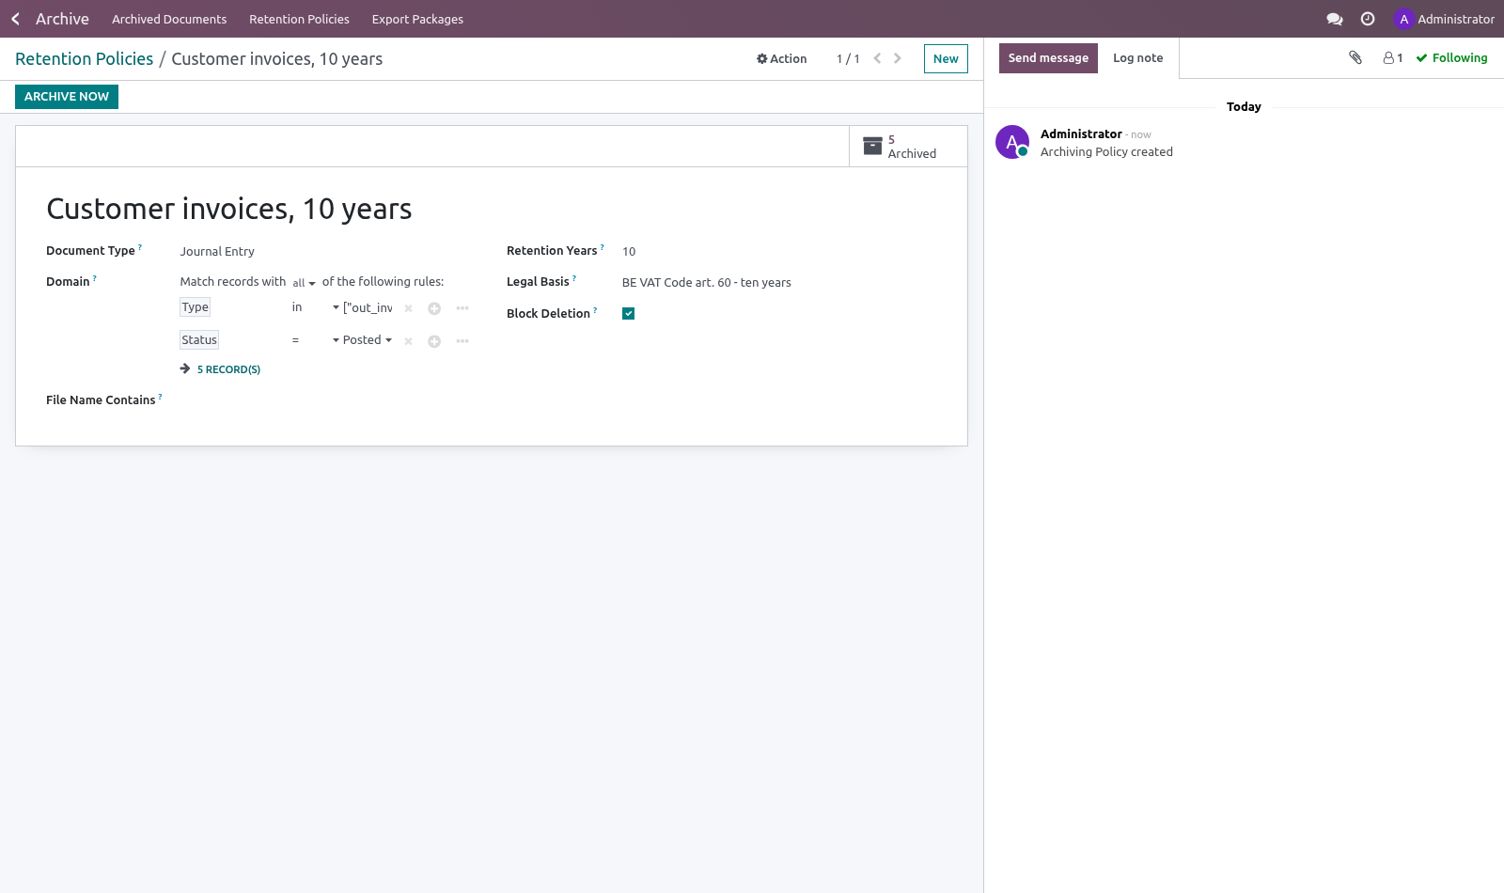Open Archived Documents menu
Screen dimensions: 1504x893
click(169, 19)
